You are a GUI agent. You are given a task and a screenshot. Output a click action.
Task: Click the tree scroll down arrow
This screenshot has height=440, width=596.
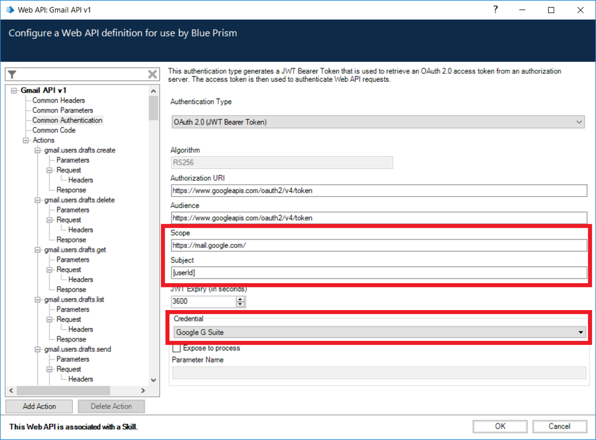[x=153, y=380]
